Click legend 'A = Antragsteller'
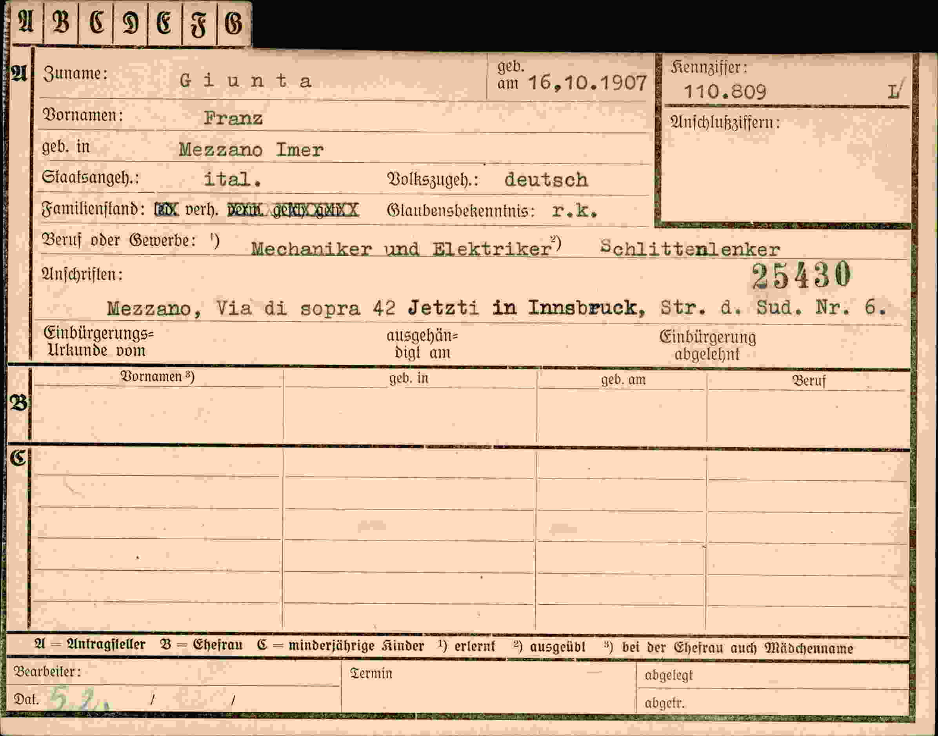The height and width of the screenshot is (736, 938). [90, 645]
